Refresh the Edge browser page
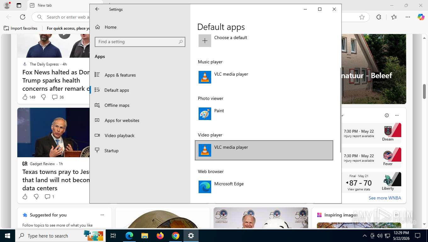This screenshot has height=242, width=428. tap(23, 17)
